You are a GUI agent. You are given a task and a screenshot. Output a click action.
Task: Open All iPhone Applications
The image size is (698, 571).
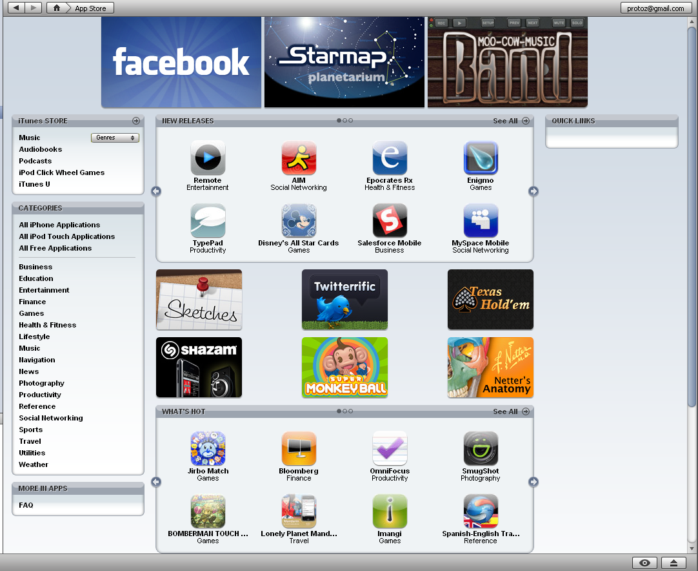59,225
